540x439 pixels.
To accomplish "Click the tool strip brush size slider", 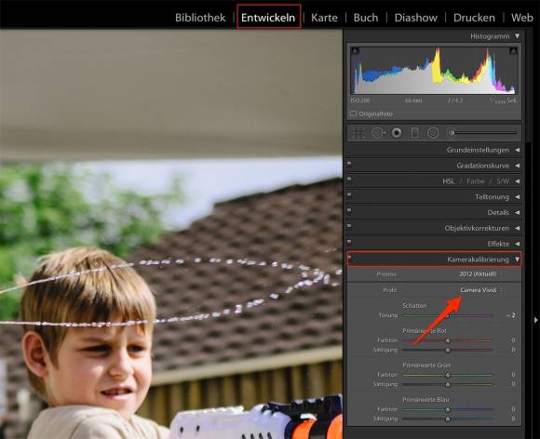I will click(484, 132).
